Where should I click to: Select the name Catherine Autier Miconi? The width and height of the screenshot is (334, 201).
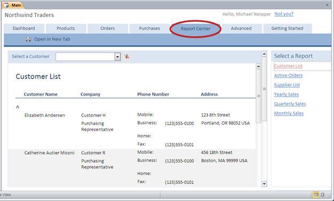pos(49,153)
